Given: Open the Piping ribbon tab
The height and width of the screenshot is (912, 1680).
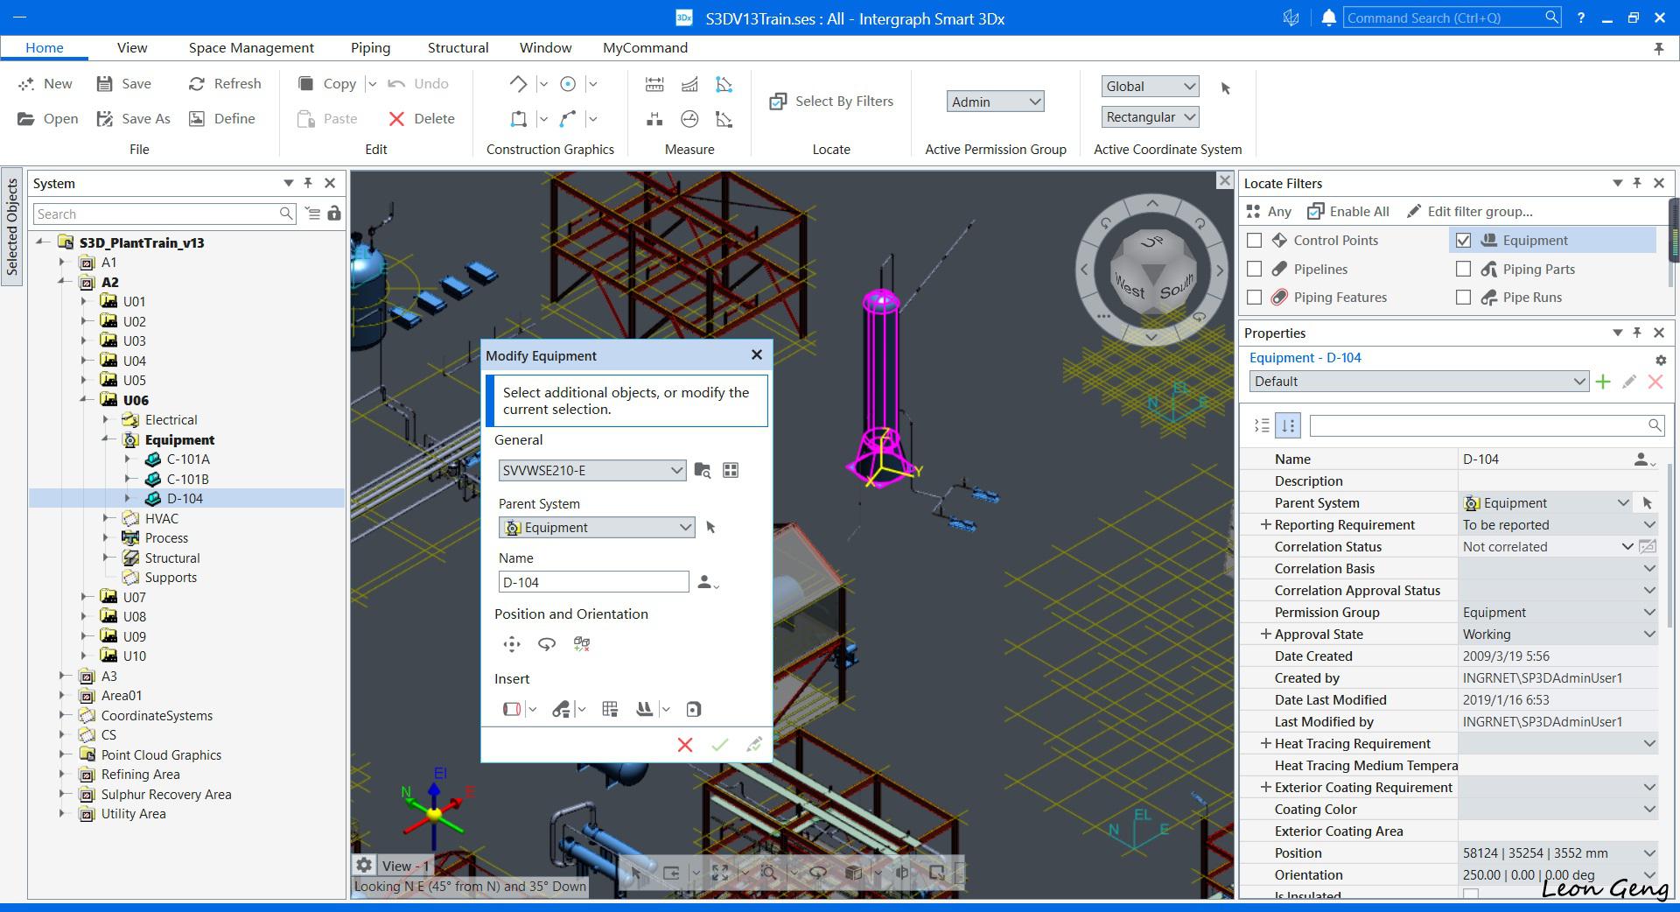Looking at the screenshot, I should (370, 48).
